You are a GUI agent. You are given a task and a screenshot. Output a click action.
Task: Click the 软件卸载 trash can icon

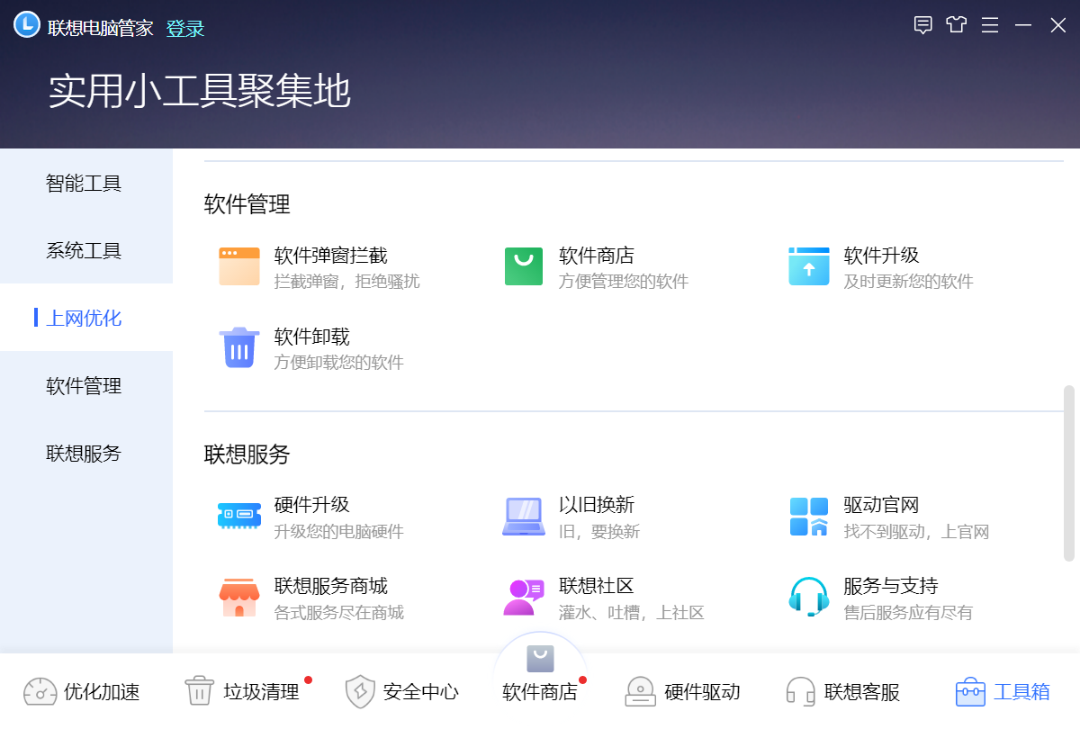pyautogui.click(x=239, y=347)
